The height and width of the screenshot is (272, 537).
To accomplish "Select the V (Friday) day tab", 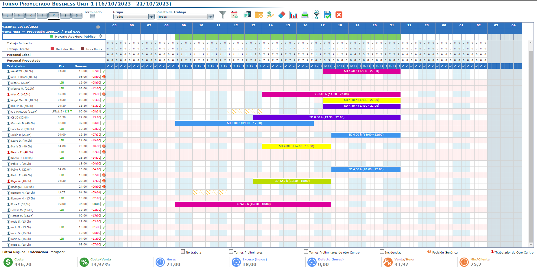I will click(54, 15).
